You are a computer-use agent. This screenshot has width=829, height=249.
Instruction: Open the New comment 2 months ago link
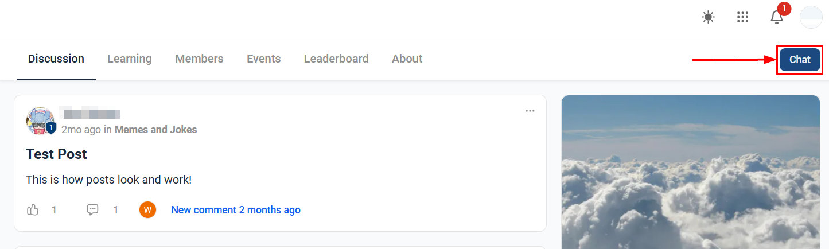[236, 210]
